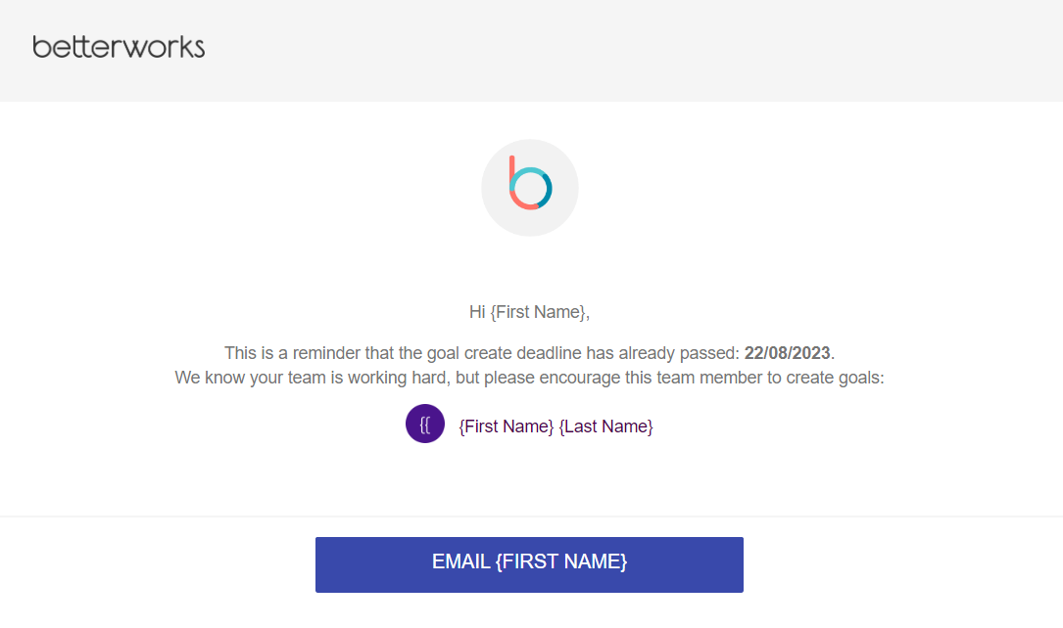This screenshot has height=628, width=1063.
Task: Select the Hi {First Name} greeting
Action: (529, 312)
